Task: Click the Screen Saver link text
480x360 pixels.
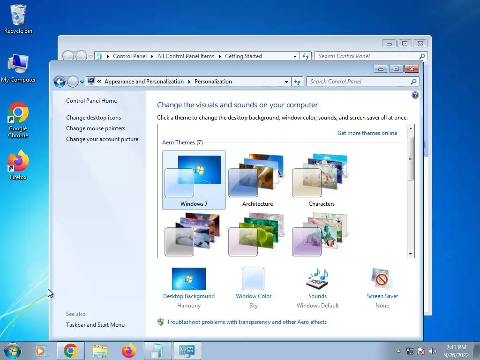Action: [x=382, y=296]
